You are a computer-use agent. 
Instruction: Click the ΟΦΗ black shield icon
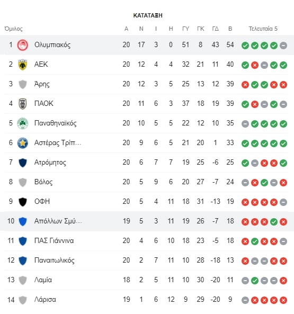[23, 202]
